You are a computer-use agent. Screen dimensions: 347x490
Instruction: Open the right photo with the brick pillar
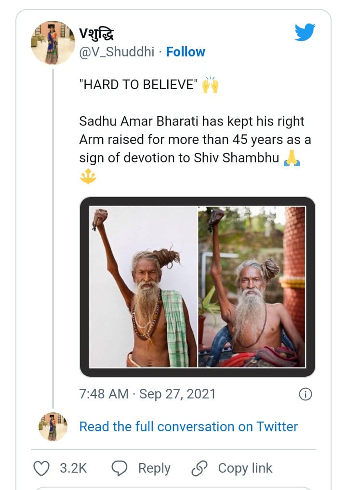tap(252, 287)
